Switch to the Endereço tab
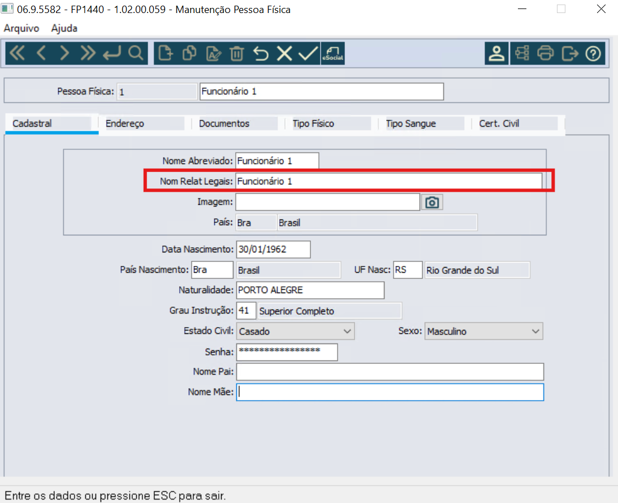 (144, 123)
